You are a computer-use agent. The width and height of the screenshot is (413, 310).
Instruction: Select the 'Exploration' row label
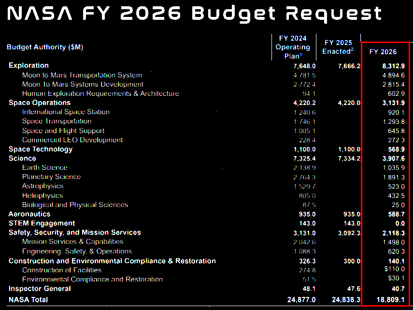(28, 65)
